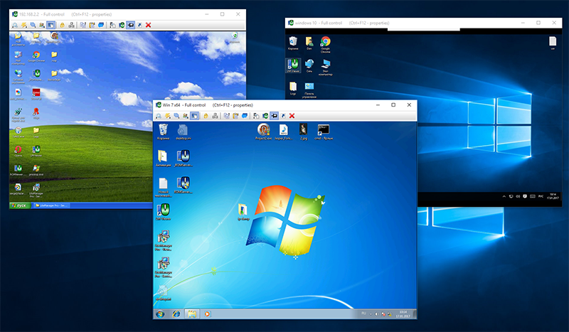The width and height of the screenshot is (569, 332).
Task: Click the yellow lock icon in Win 7 toolbar
Action: pyautogui.click(x=206, y=115)
